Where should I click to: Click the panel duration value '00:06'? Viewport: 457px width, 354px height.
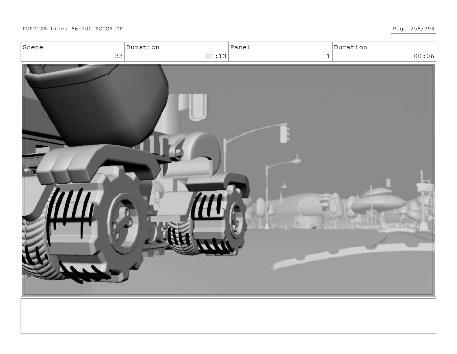[424, 56]
